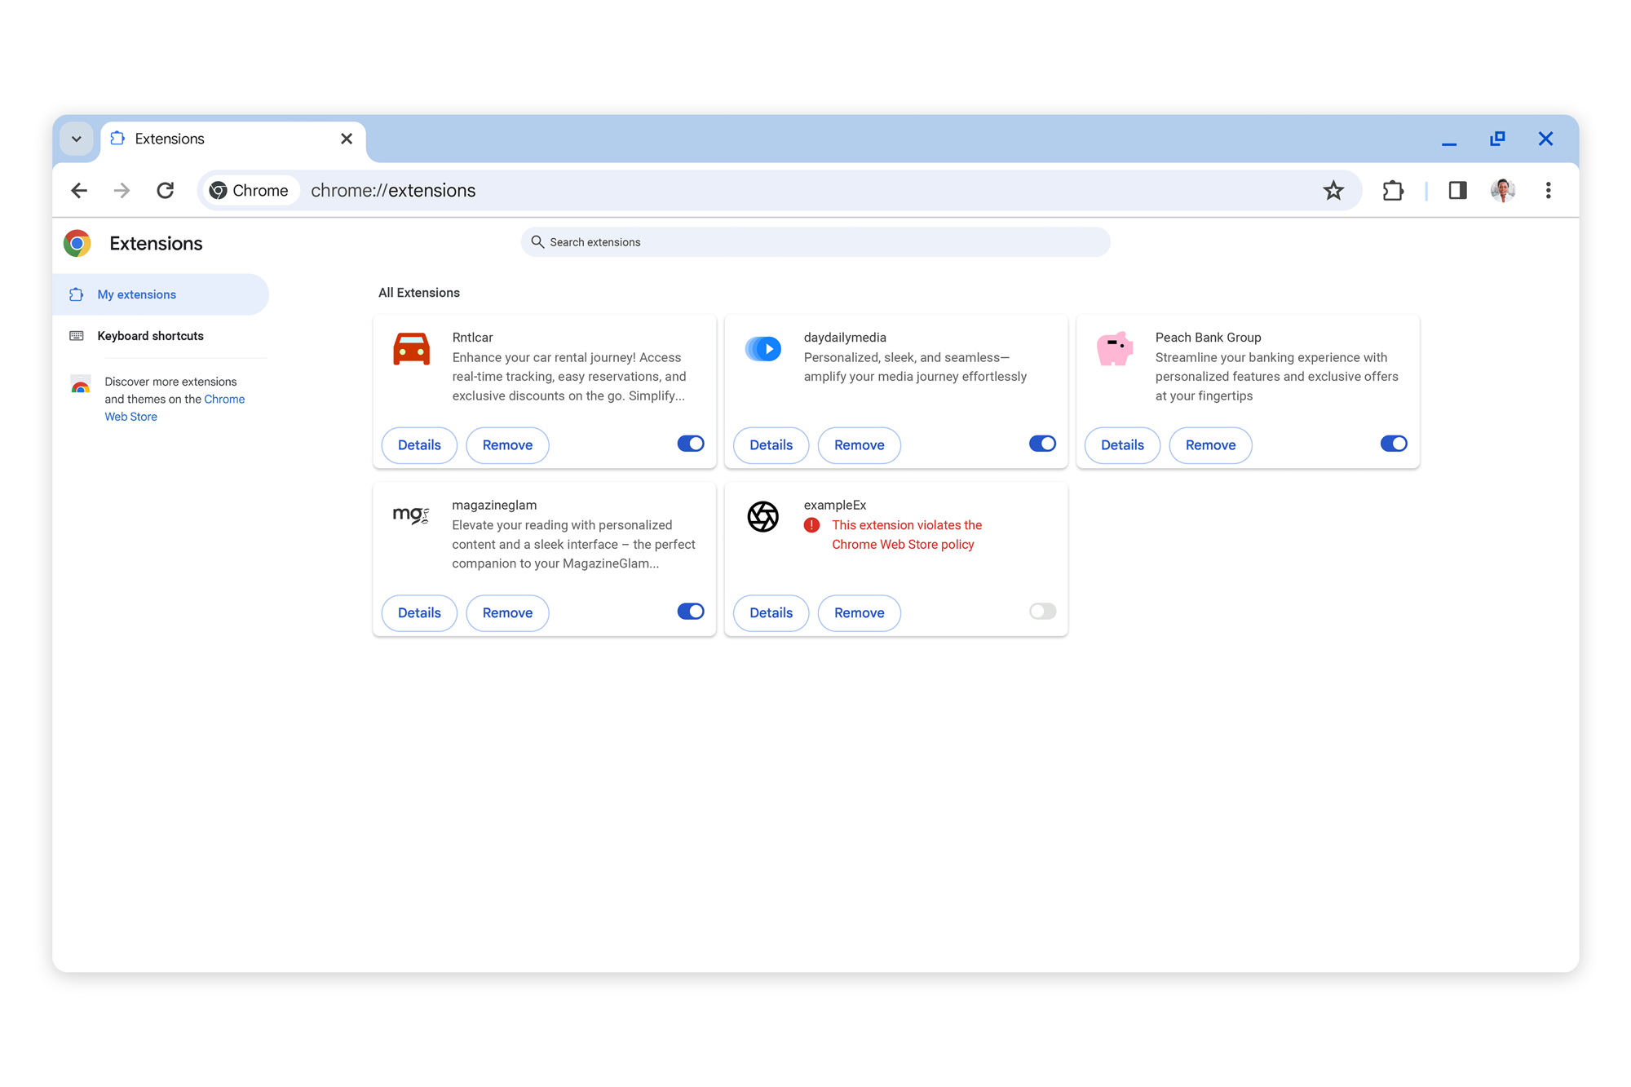This screenshot has height=1087, width=1631.
Task: Remove the magazineglam extension
Action: [x=507, y=613]
